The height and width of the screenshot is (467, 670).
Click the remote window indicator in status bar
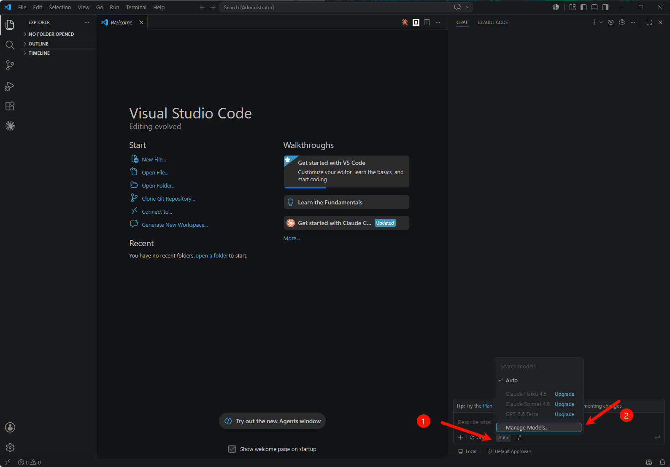[x=7, y=462]
